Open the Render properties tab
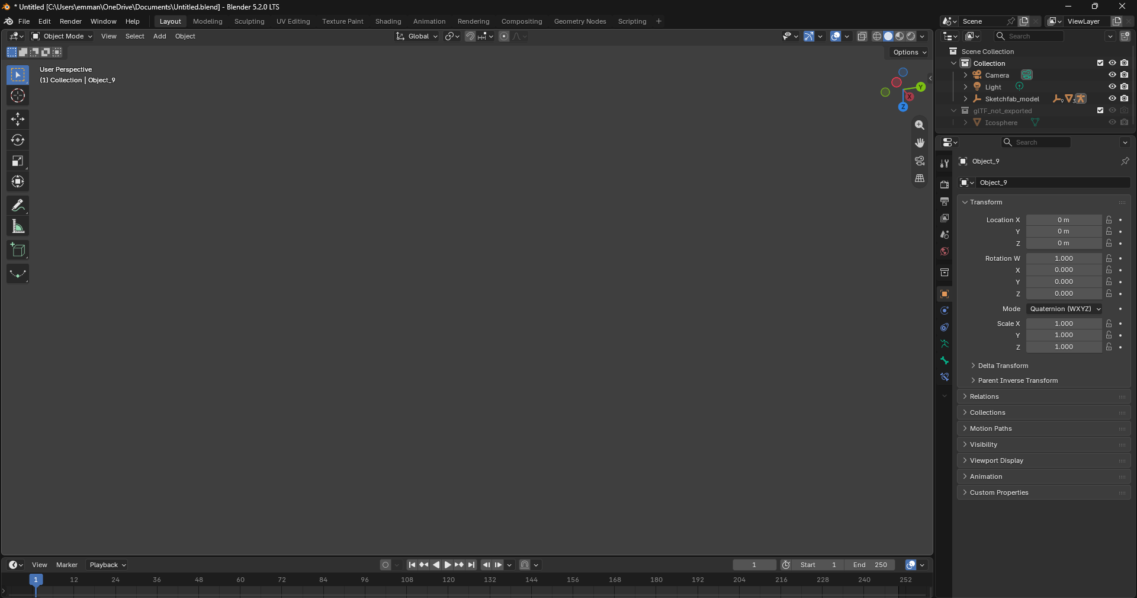Image resolution: width=1137 pixels, height=598 pixels. click(945, 184)
